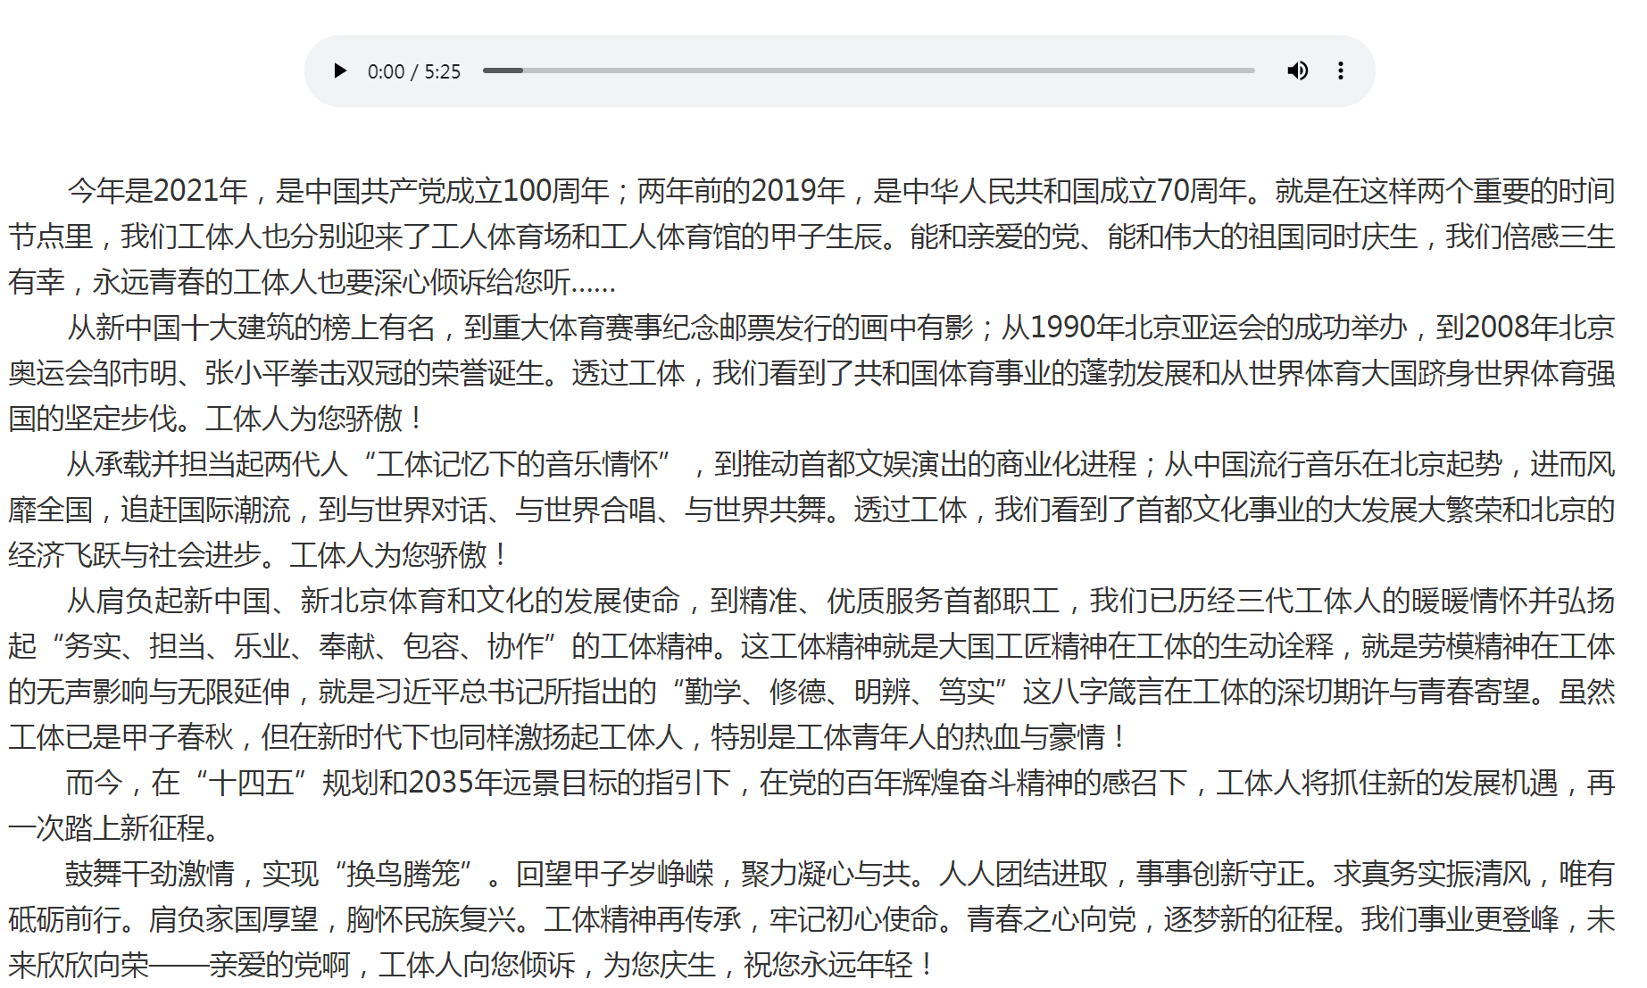1647x988 pixels.
Task: Click the paragraph starting 从承载并担当起两代人
Action: tap(812, 510)
